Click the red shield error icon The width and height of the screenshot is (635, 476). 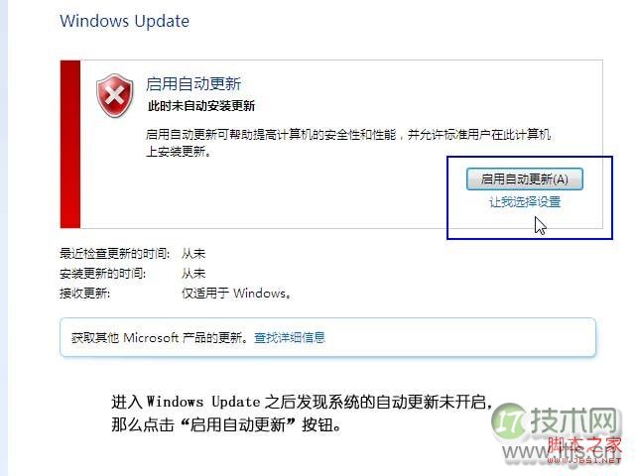tap(115, 95)
